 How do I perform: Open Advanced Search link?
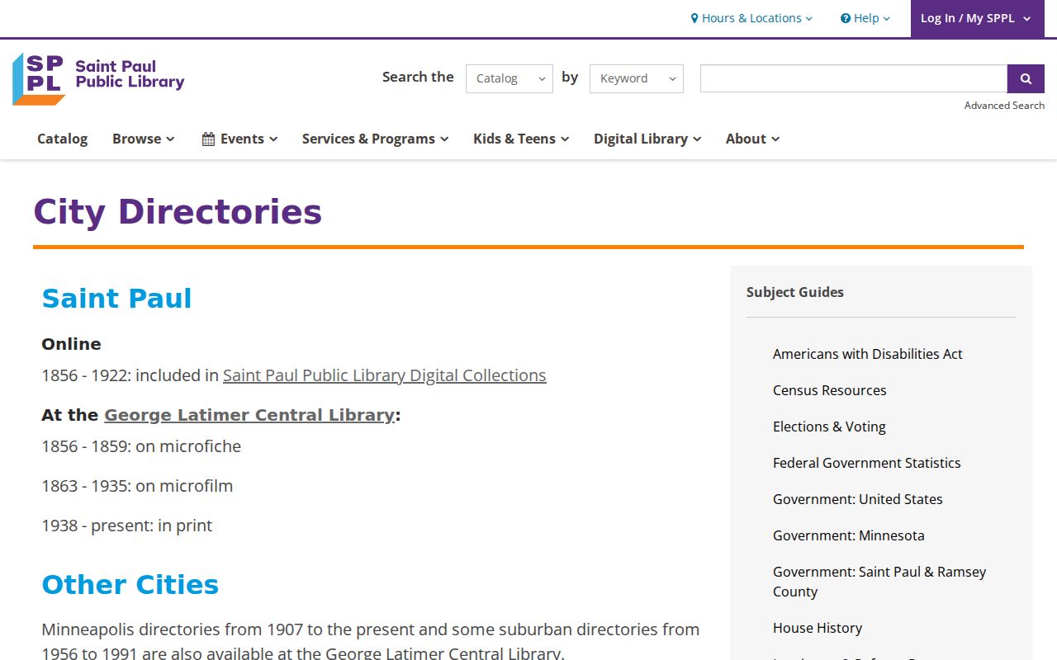[x=1004, y=106]
